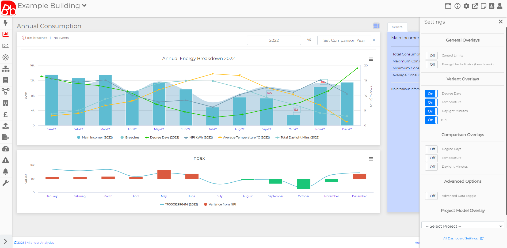Image resolution: width=507 pixels, height=248 pixels.
Task: Open the Set Comparison Year selector
Action: (344, 40)
